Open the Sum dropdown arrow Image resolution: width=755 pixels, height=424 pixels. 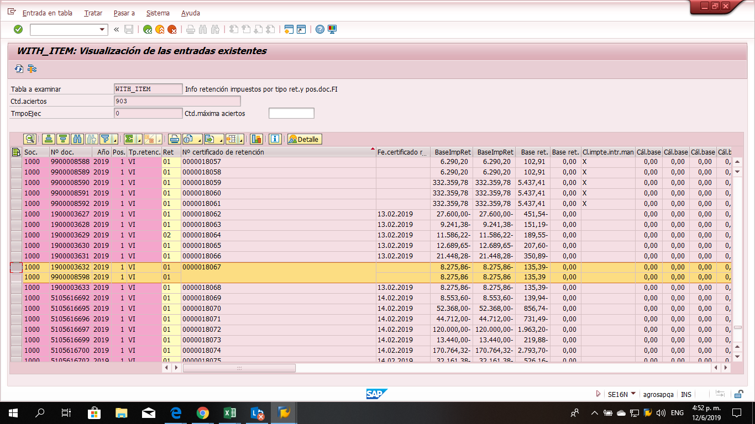click(139, 139)
